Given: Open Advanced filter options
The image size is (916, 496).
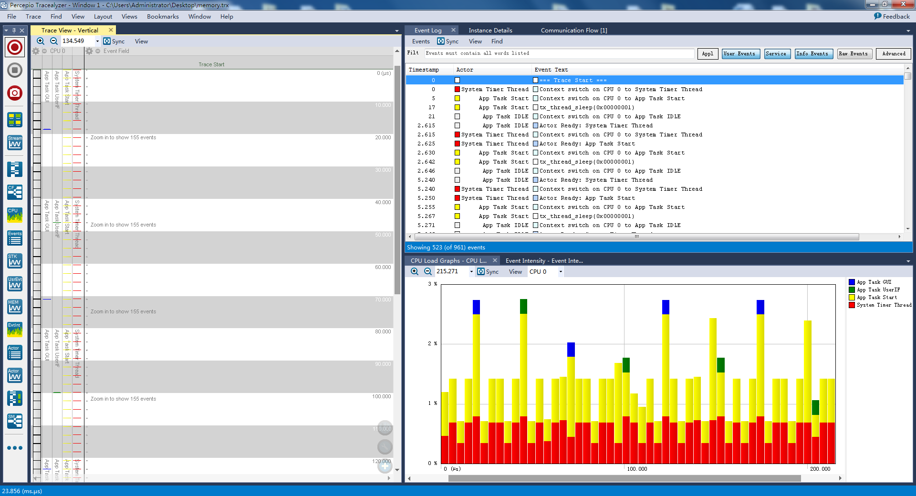Looking at the screenshot, I should [894, 54].
